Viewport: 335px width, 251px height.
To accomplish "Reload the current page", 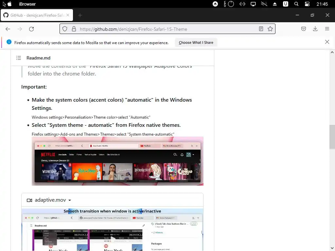I will [x=31, y=29].
